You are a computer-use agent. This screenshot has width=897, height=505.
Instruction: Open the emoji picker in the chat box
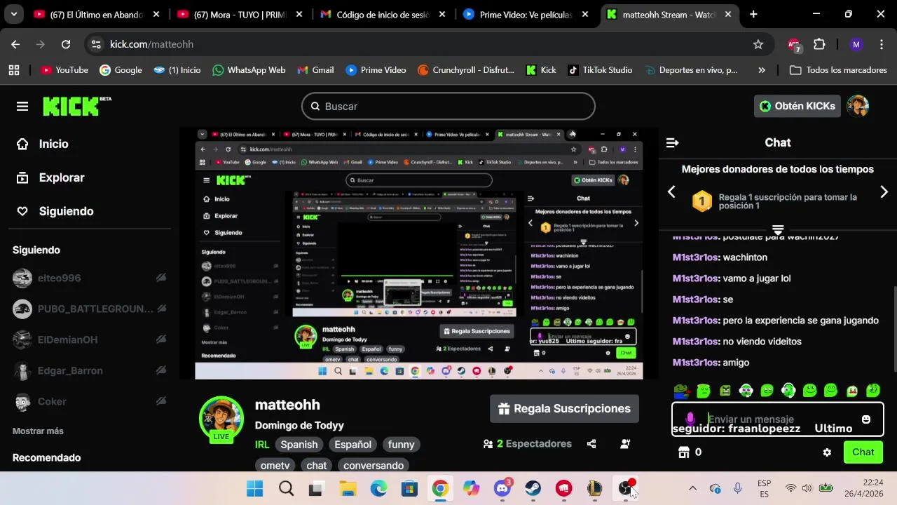[x=866, y=419]
